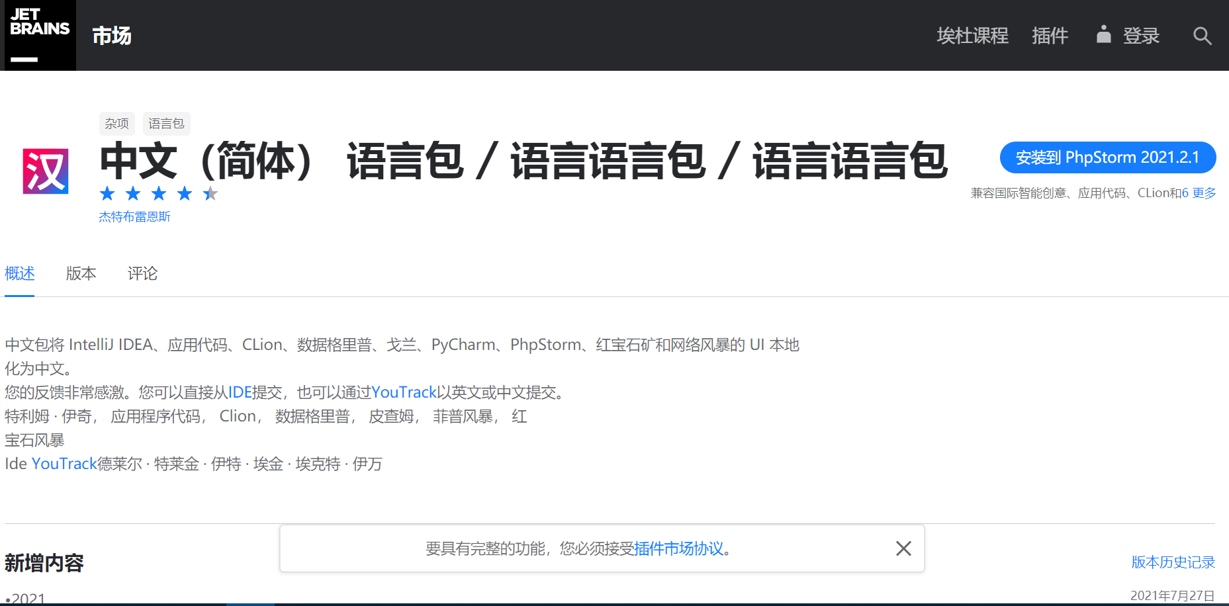Switch to the 版本 tab
This screenshot has width=1229, height=606.
(x=81, y=274)
